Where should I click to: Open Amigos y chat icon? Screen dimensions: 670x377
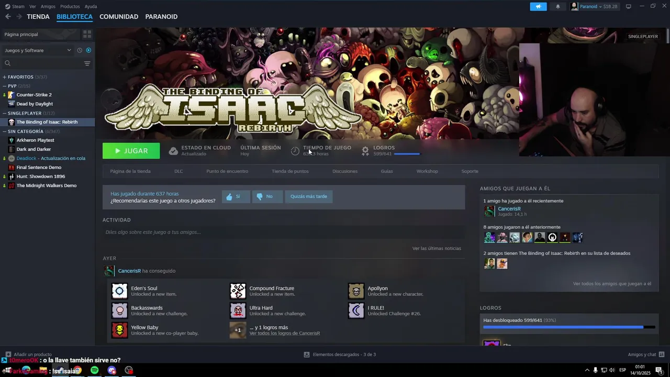[662, 354]
